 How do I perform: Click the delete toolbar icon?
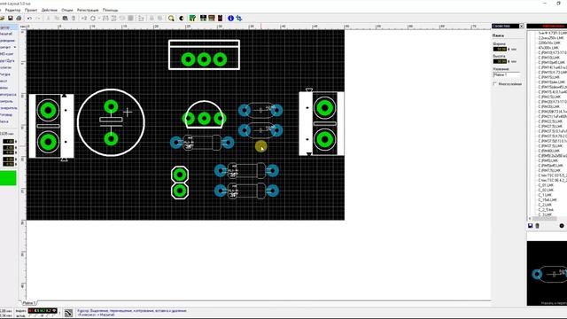[x=74, y=18]
